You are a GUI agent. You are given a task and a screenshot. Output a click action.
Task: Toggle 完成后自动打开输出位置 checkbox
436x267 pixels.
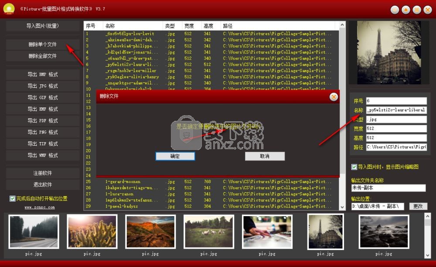[12, 199]
